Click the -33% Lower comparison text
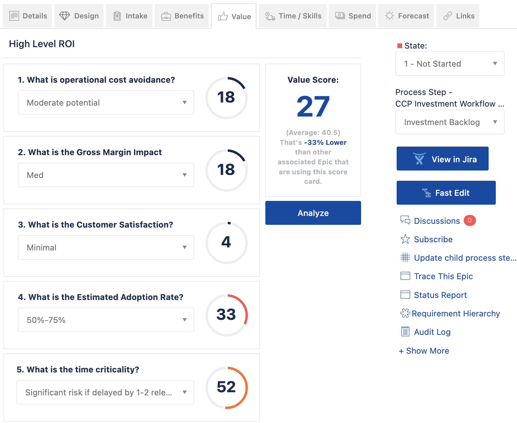Viewport: 517px width, 423px height. (x=326, y=142)
